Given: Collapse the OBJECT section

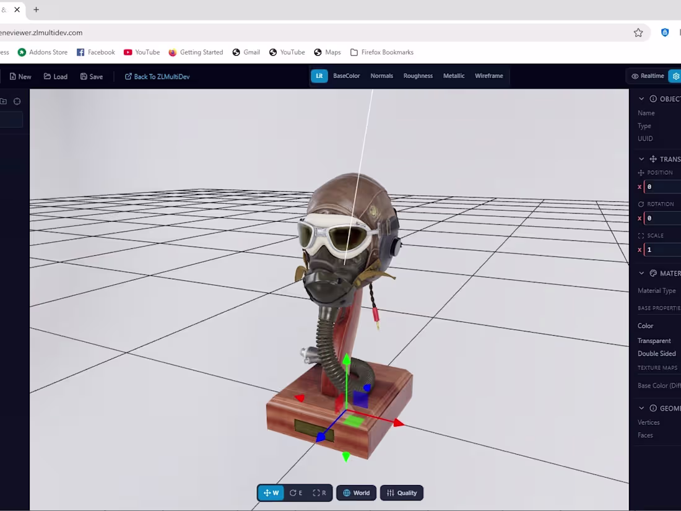Looking at the screenshot, I should click(641, 98).
